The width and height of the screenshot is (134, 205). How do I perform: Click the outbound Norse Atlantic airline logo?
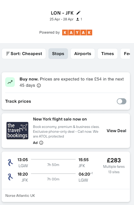point(10,163)
